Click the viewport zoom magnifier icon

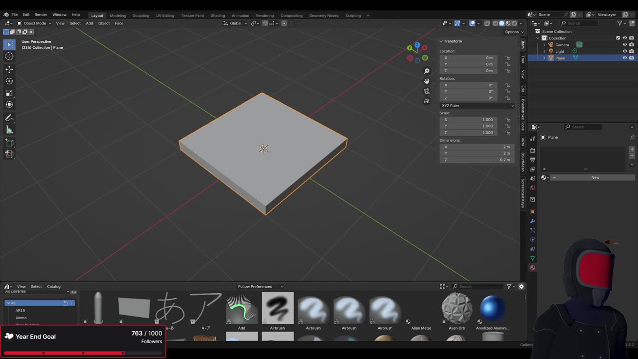click(427, 71)
